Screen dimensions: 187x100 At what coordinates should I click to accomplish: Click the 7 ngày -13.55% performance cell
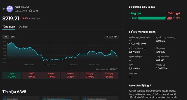pyautogui.click(x=51, y=75)
